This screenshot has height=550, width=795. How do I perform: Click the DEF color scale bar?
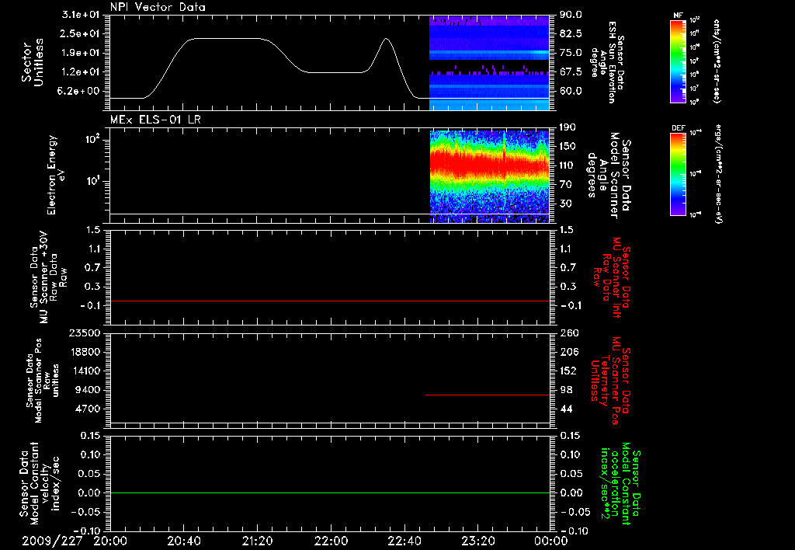(x=679, y=174)
